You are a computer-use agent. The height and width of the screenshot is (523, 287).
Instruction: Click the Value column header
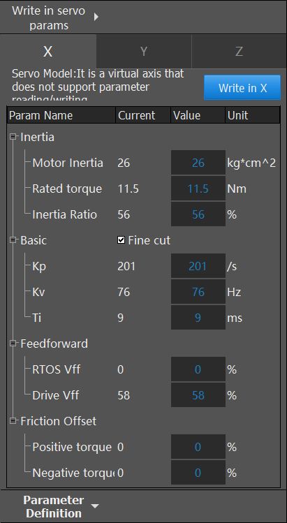click(x=198, y=115)
